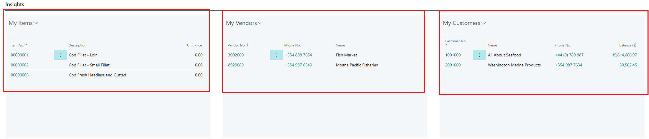Open item number 00000001 link
Viewport: 649px width, 139px height.
pos(20,55)
